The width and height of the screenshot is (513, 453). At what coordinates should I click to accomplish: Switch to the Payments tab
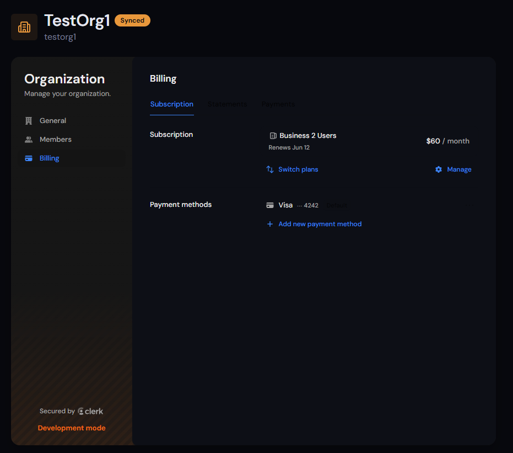278,104
